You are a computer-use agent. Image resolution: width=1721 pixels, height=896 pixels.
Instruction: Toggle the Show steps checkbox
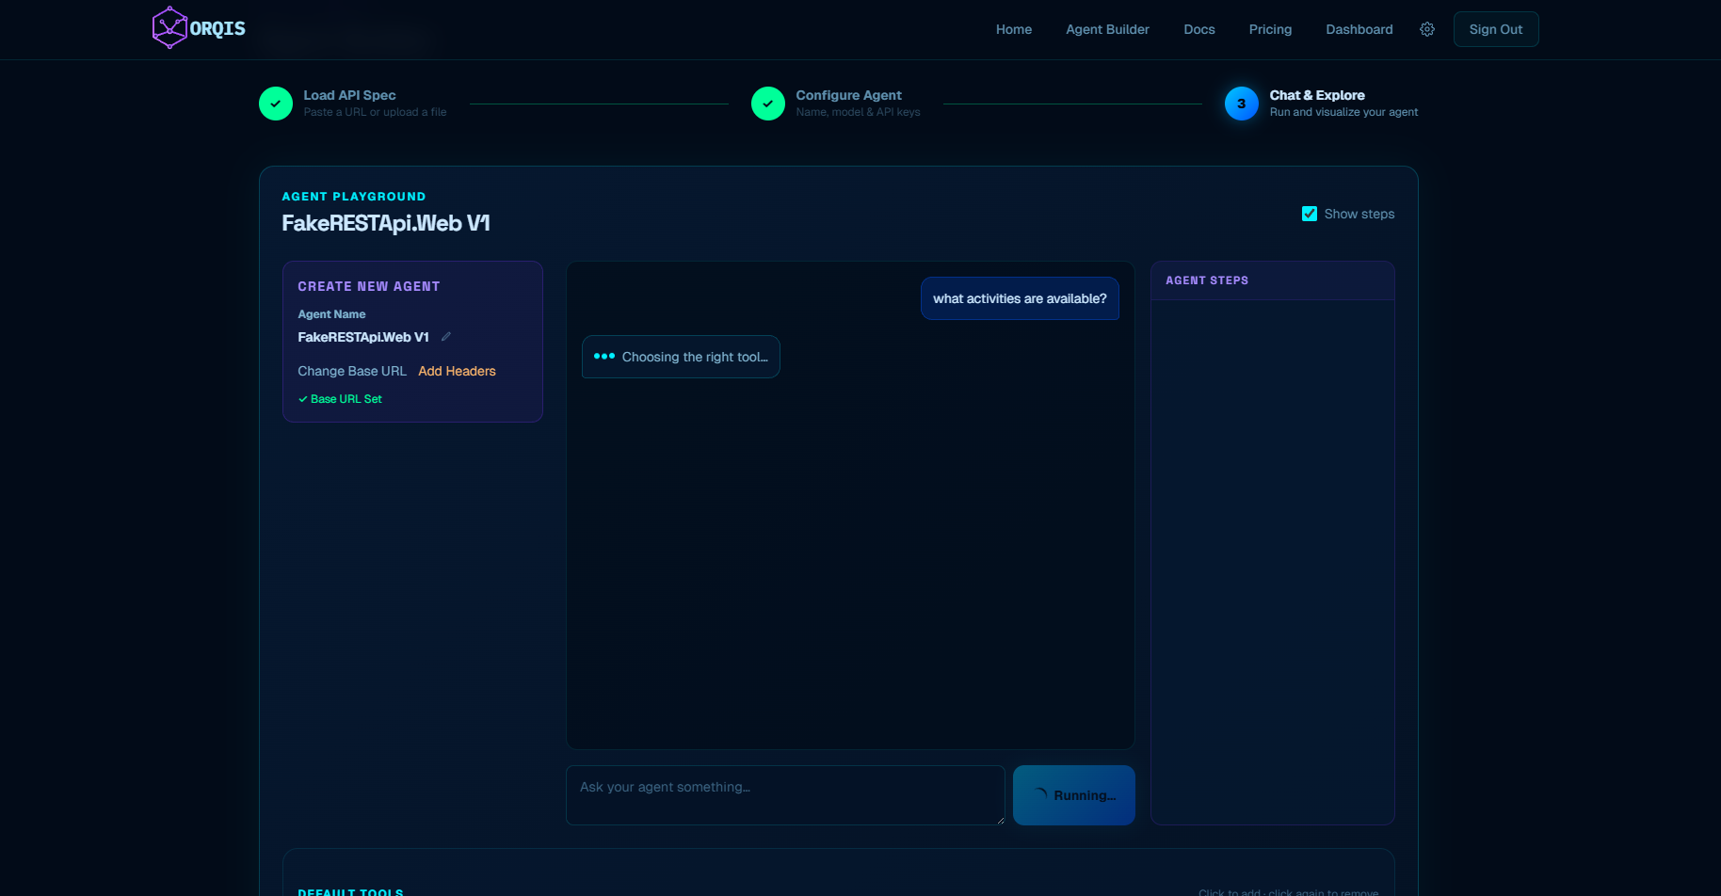(x=1310, y=214)
